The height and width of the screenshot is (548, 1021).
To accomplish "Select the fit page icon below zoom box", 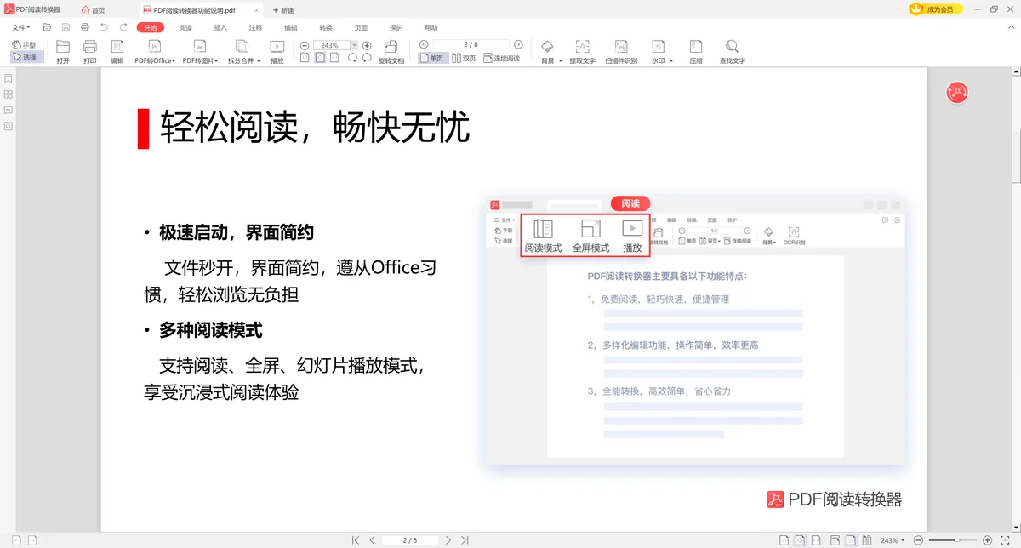I will point(320,58).
